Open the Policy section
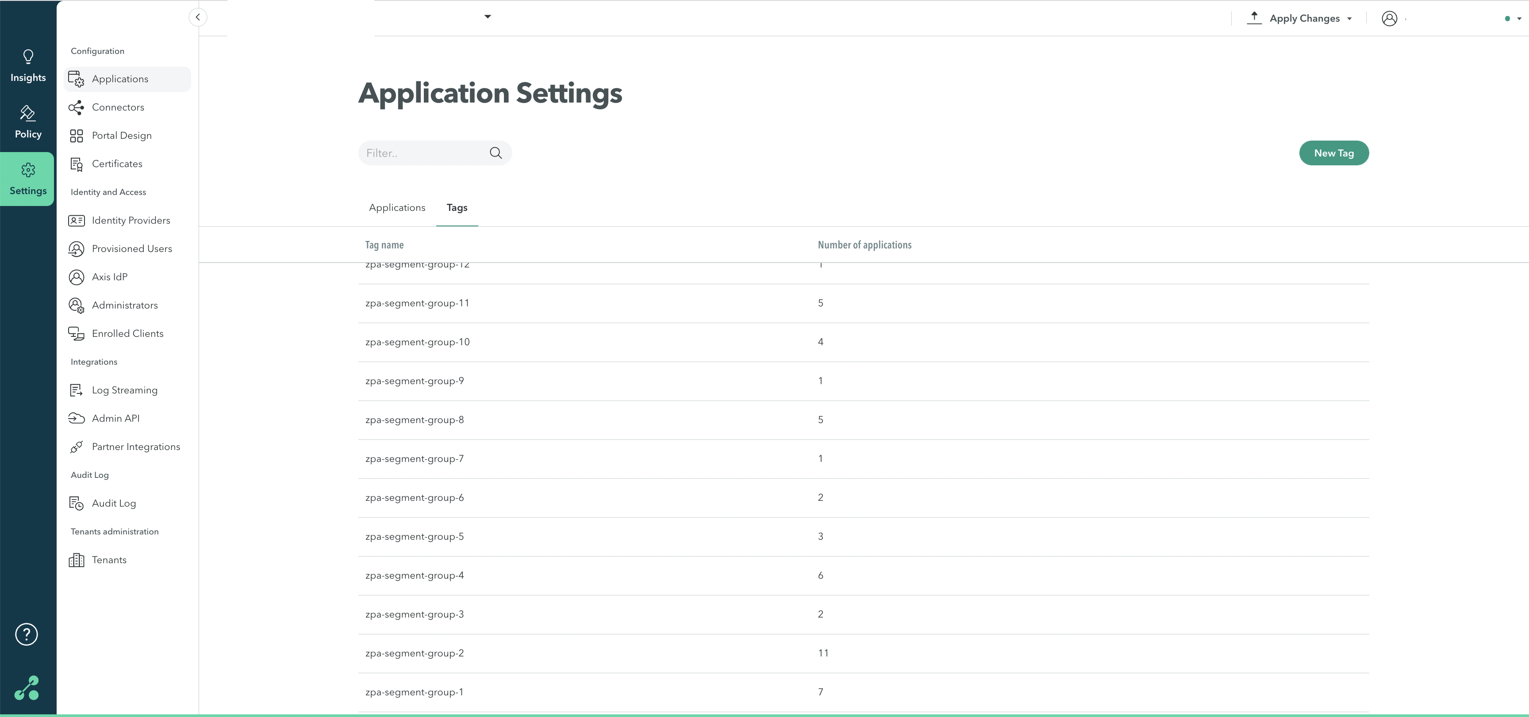Screen dimensions: 1529x717 [x=28, y=122]
